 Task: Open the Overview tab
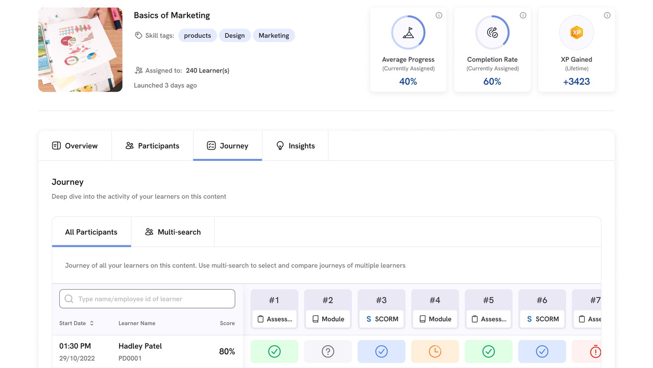75,146
